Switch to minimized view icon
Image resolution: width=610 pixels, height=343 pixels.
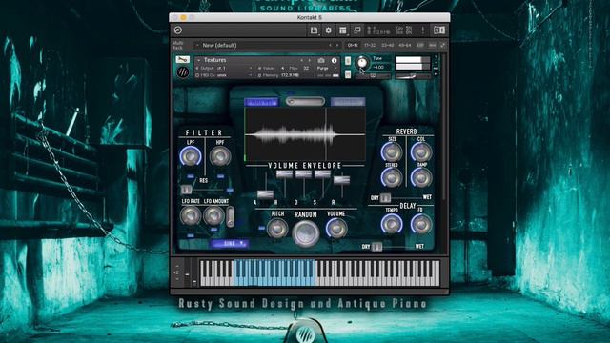(x=356, y=30)
